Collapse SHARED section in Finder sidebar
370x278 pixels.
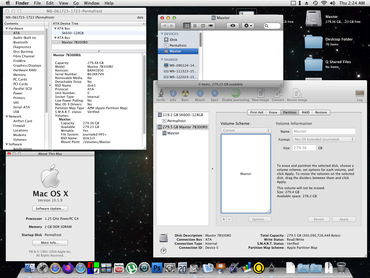[162, 60]
